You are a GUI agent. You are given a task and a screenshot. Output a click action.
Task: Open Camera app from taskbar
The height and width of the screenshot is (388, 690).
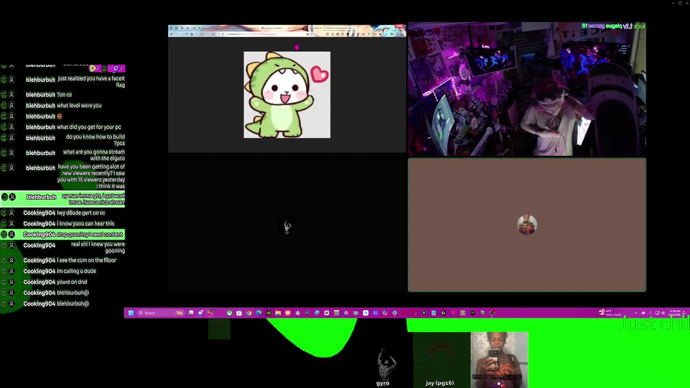(x=356, y=313)
